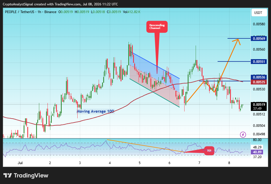Select the 0.00569 target price label
The image size is (271, 184).
pyautogui.click(x=259, y=38)
